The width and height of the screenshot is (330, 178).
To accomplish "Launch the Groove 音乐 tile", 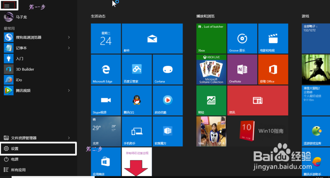I will (242, 39).
